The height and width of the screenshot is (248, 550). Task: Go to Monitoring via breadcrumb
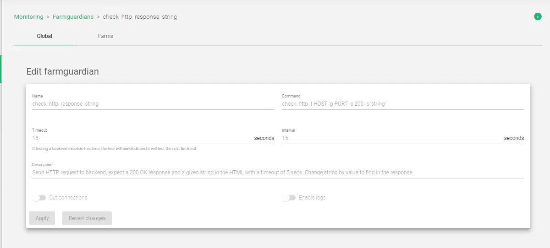28,17
